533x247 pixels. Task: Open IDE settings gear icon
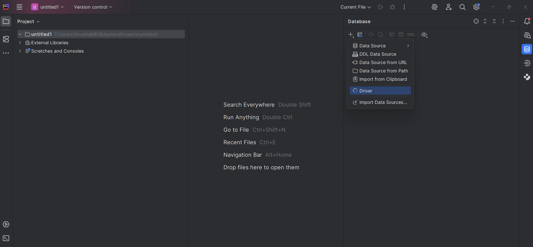point(476,7)
